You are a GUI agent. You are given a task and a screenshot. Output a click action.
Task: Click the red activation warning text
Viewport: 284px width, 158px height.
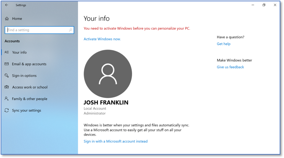tap(137, 29)
